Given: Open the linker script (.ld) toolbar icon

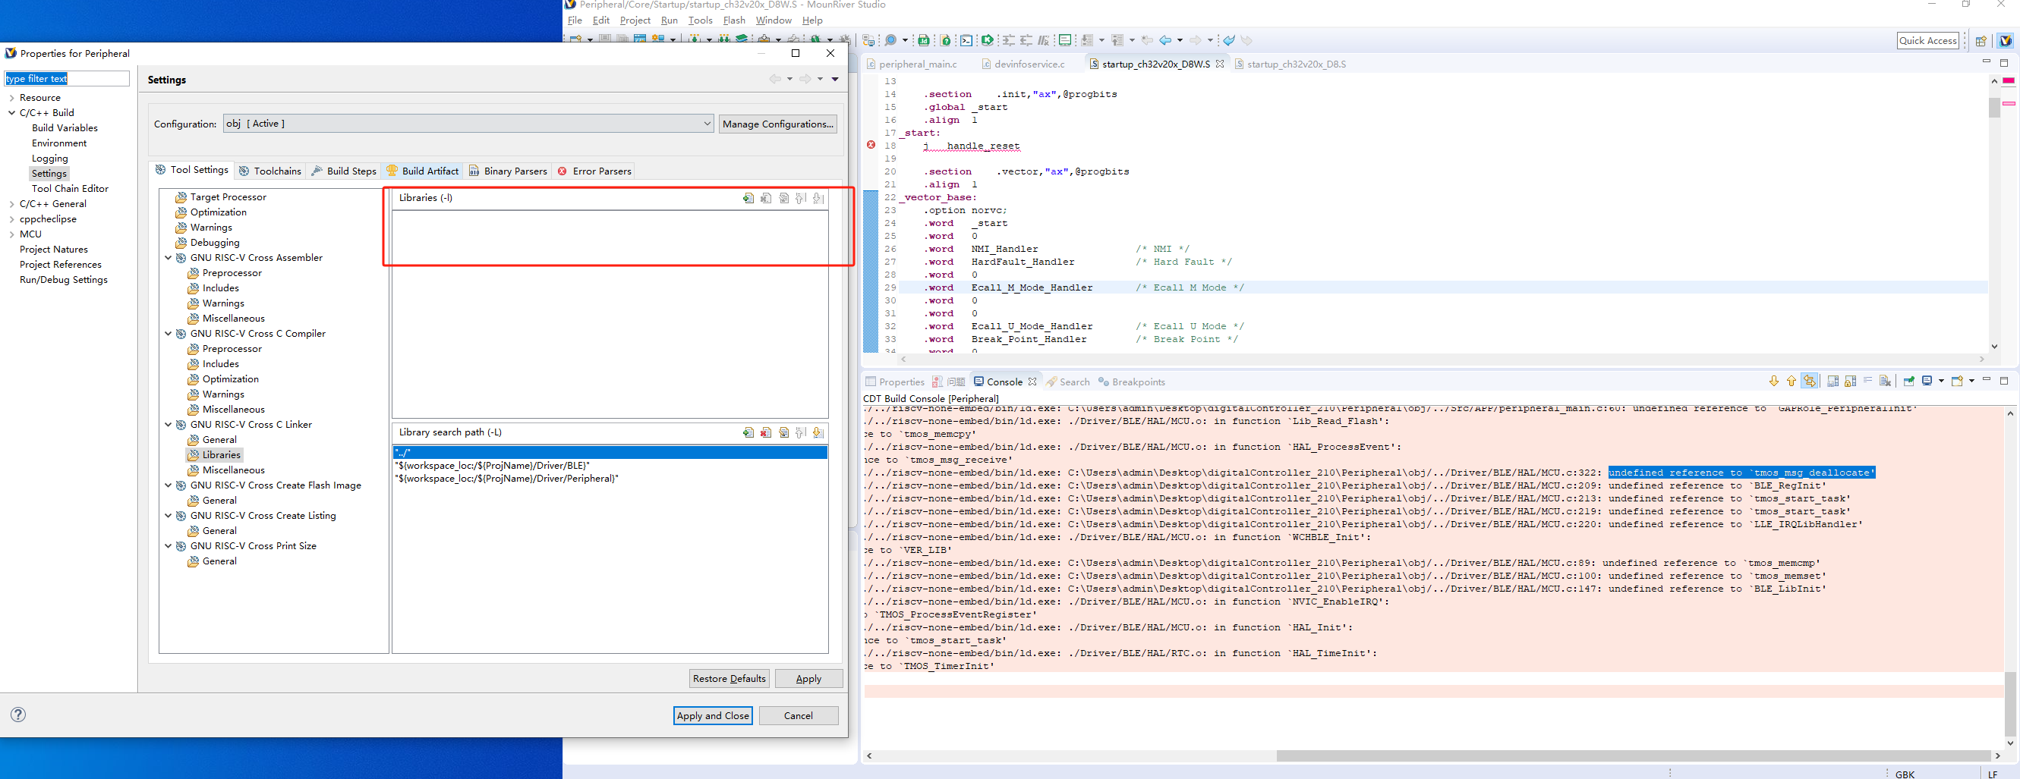Looking at the screenshot, I should [x=924, y=40].
